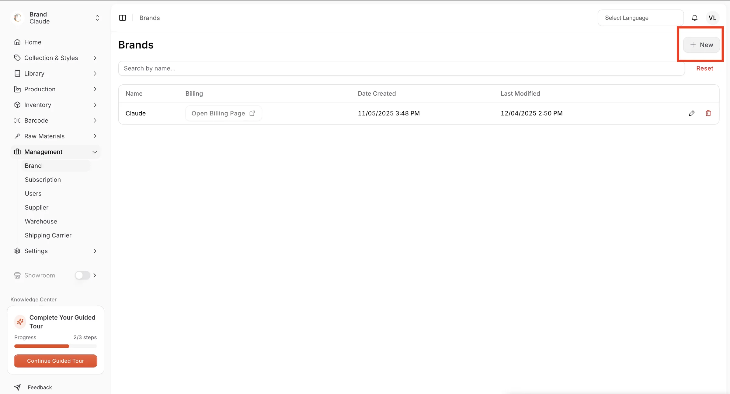Viewport: 730px width, 394px height.
Task: Click the Raw Materials icon
Action: (17, 136)
